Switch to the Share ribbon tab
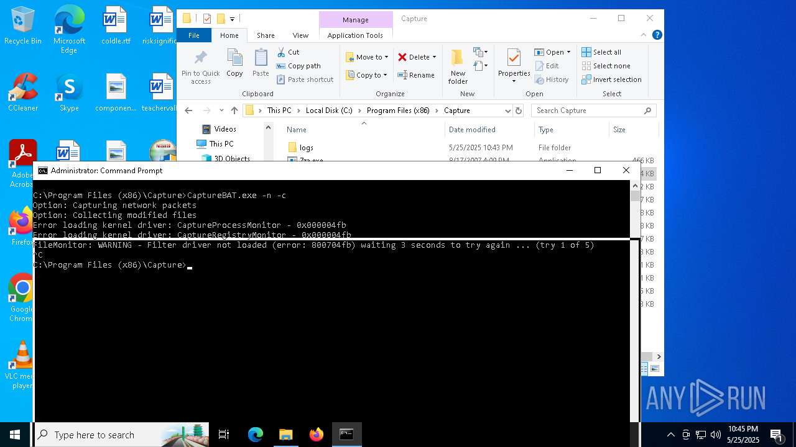This screenshot has width=796, height=447. click(266, 35)
